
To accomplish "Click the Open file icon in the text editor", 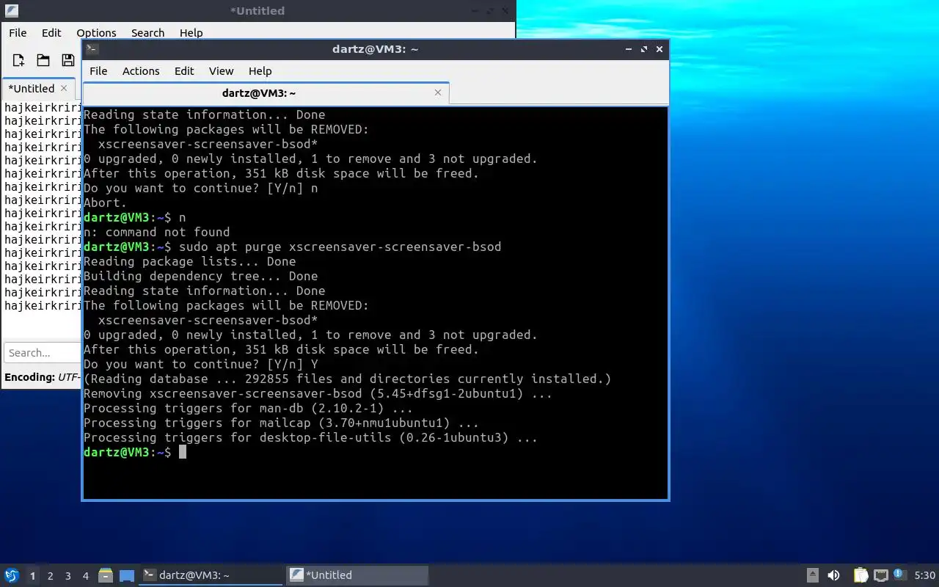I will [x=43, y=60].
